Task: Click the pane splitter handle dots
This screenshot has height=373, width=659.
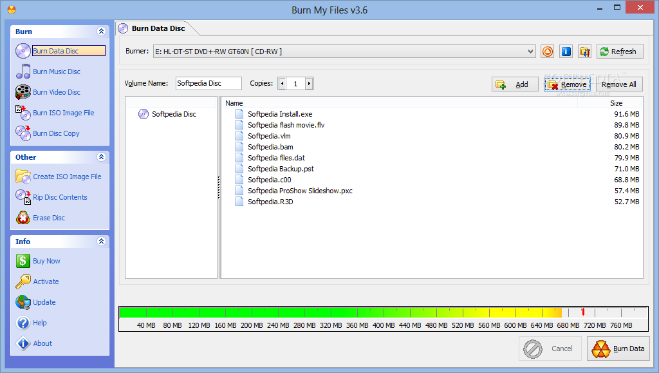Action: (x=219, y=187)
